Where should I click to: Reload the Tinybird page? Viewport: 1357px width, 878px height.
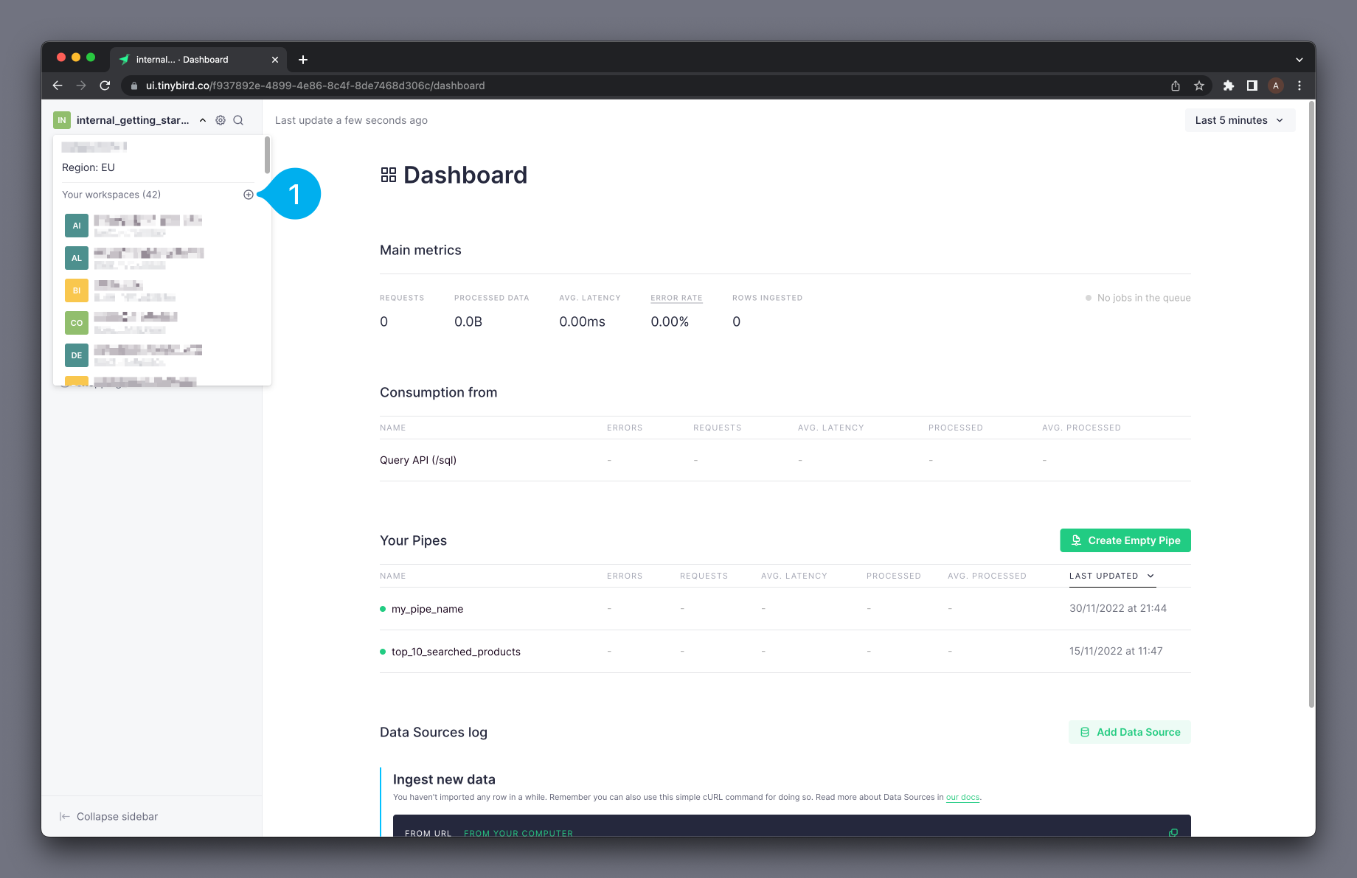[x=105, y=86]
